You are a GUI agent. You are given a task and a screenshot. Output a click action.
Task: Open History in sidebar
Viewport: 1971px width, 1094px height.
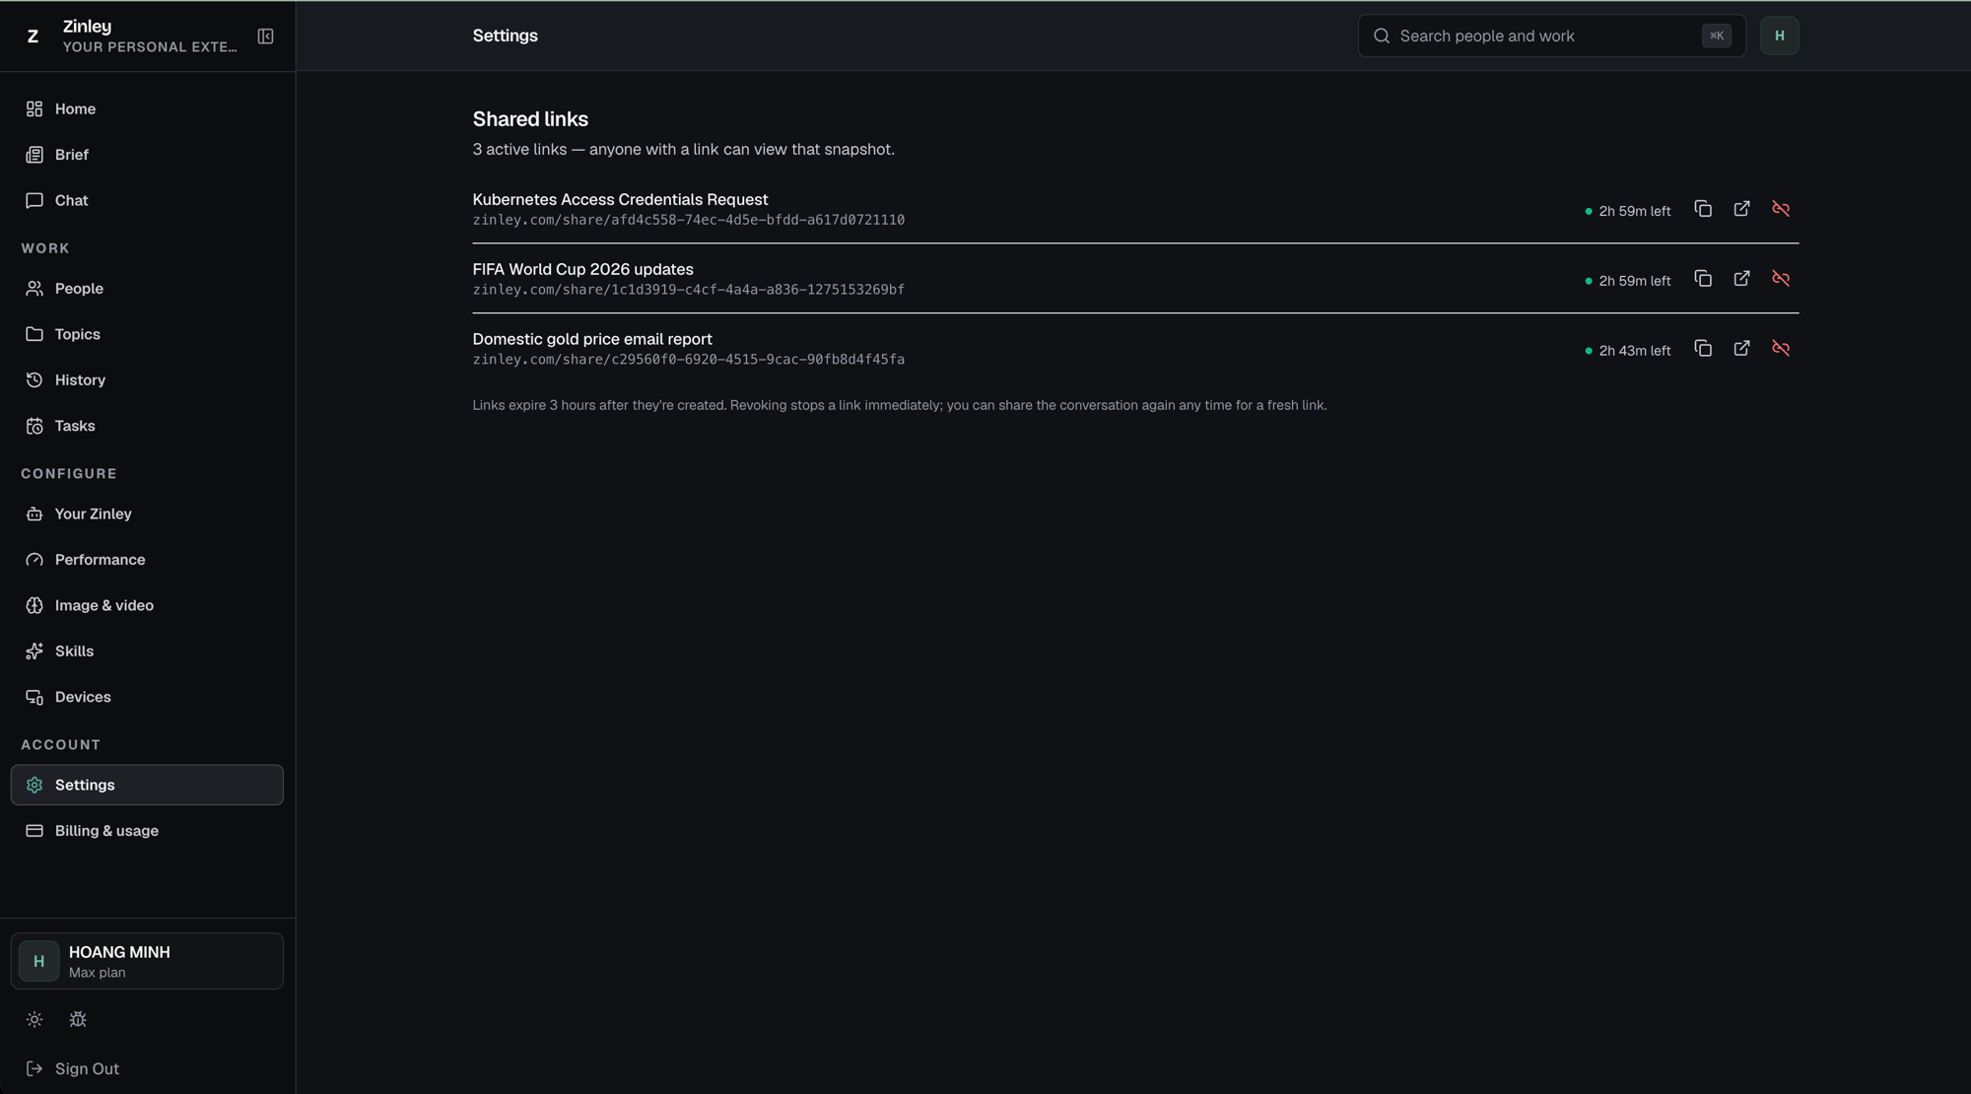[147, 380]
